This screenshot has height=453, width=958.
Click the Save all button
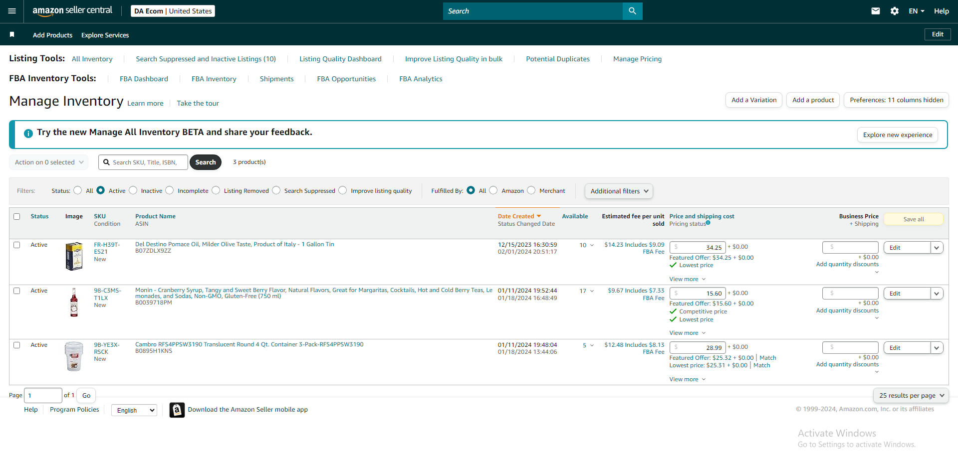click(914, 219)
